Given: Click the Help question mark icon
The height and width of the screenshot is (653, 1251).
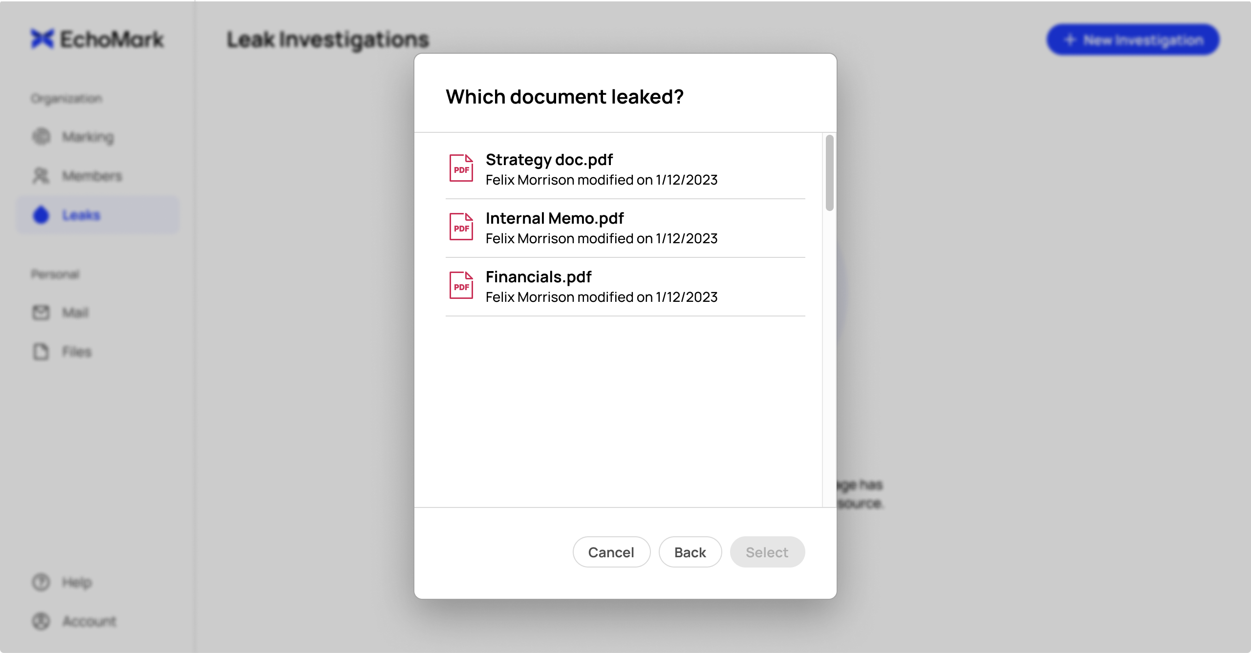Looking at the screenshot, I should tap(41, 582).
